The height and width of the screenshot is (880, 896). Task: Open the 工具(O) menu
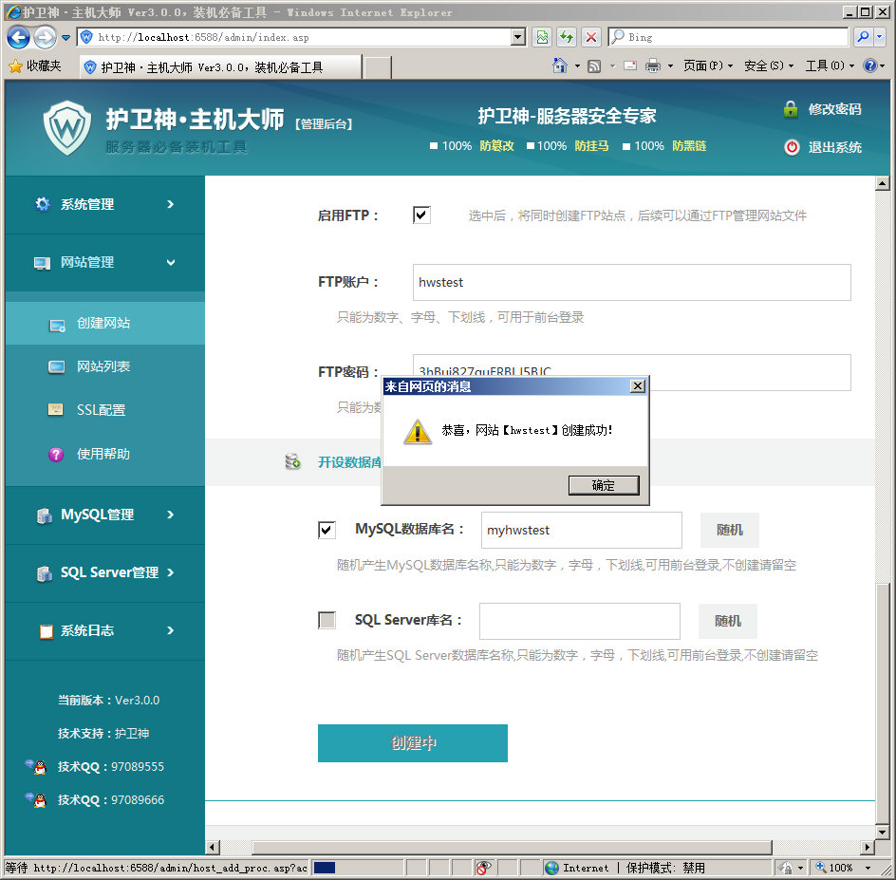(x=830, y=66)
